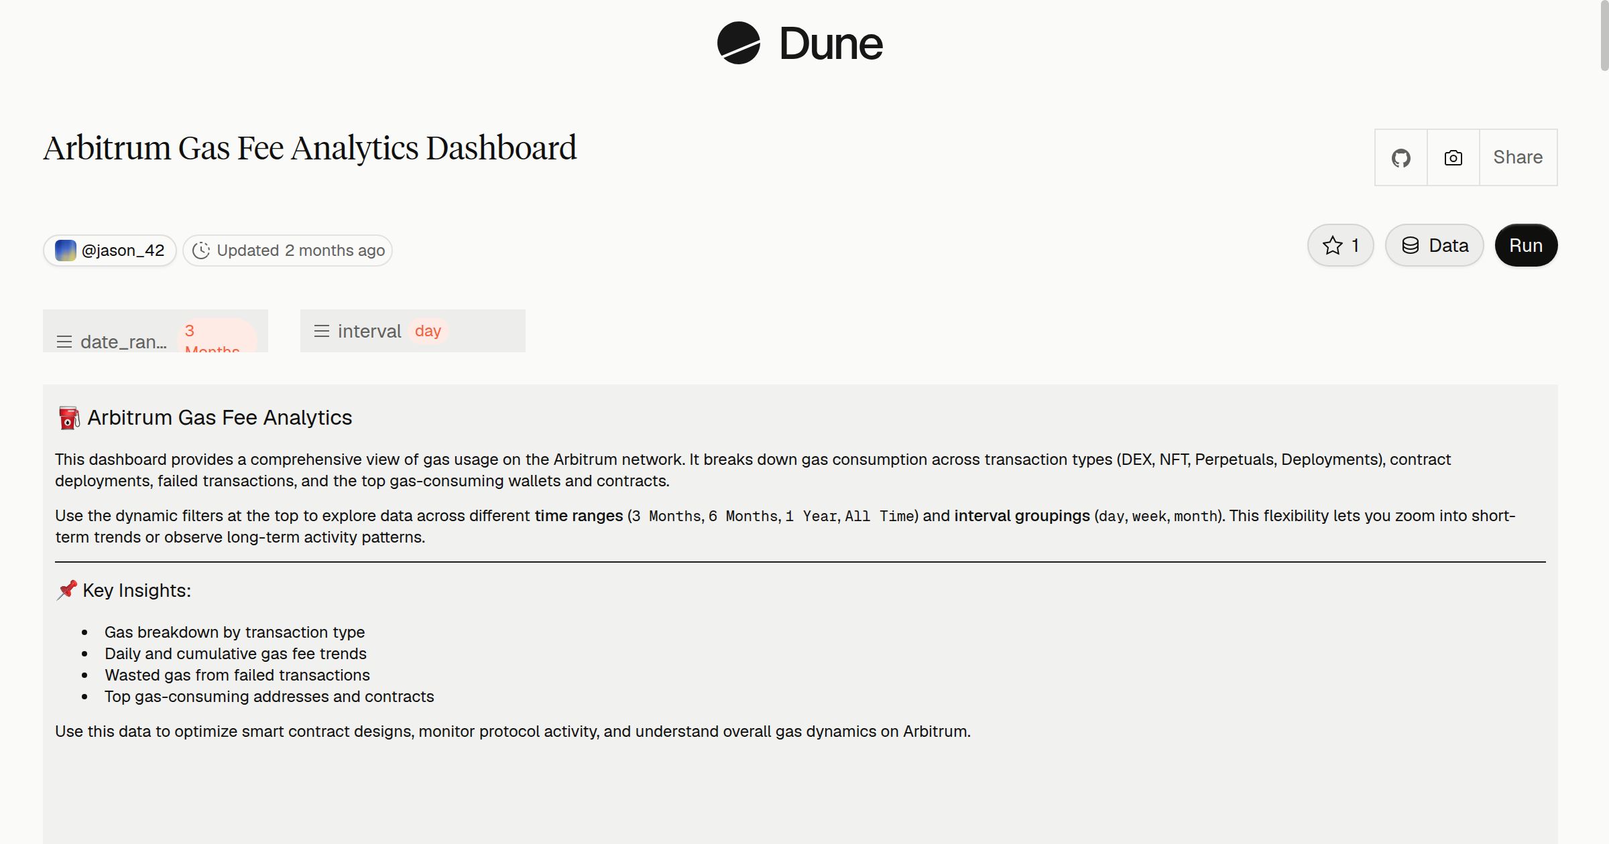Open the interval parameter dropdown
Screen dimensions: 1609x844
(x=413, y=331)
